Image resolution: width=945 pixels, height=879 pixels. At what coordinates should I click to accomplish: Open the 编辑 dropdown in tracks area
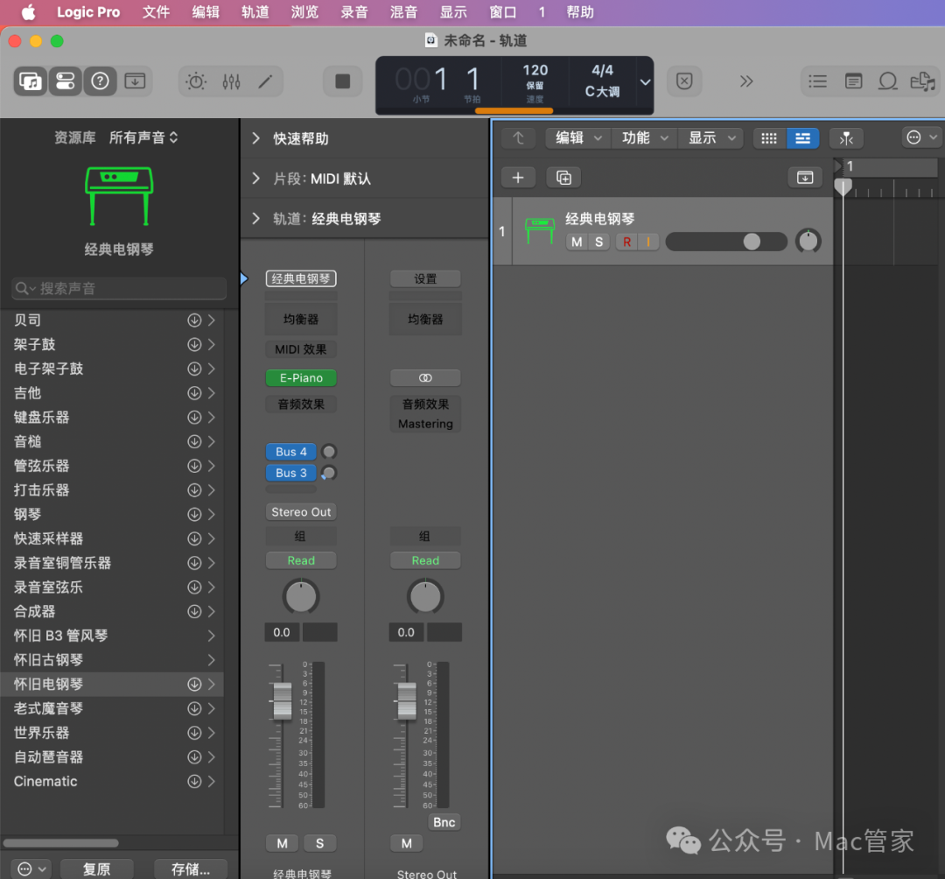click(578, 138)
